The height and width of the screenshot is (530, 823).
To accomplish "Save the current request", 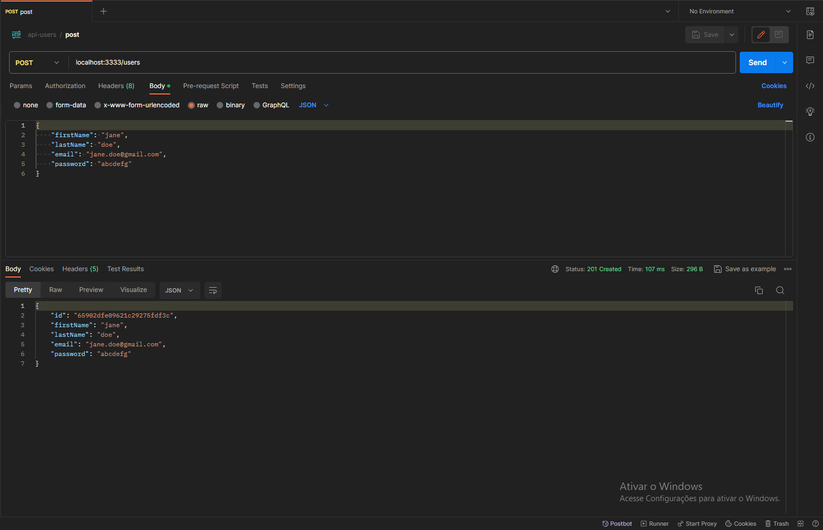I will [705, 35].
